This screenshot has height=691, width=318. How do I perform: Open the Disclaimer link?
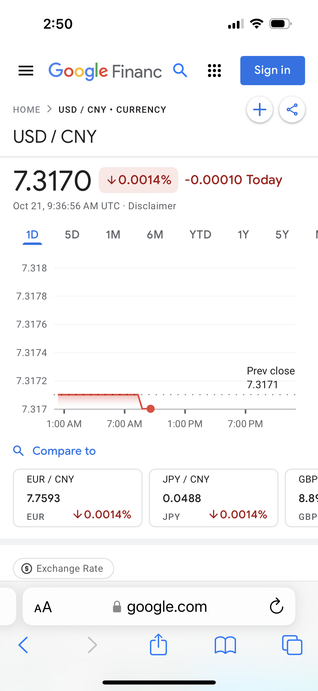pos(152,206)
